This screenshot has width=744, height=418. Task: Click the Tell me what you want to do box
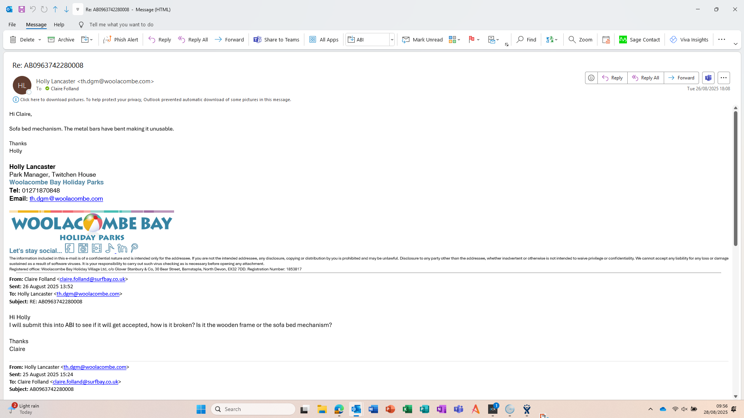pyautogui.click(x=121, y=24)
